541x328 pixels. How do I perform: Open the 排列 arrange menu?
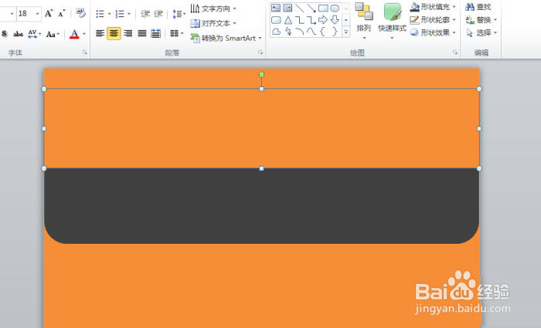pyautogui.click(x=364, y=21)
